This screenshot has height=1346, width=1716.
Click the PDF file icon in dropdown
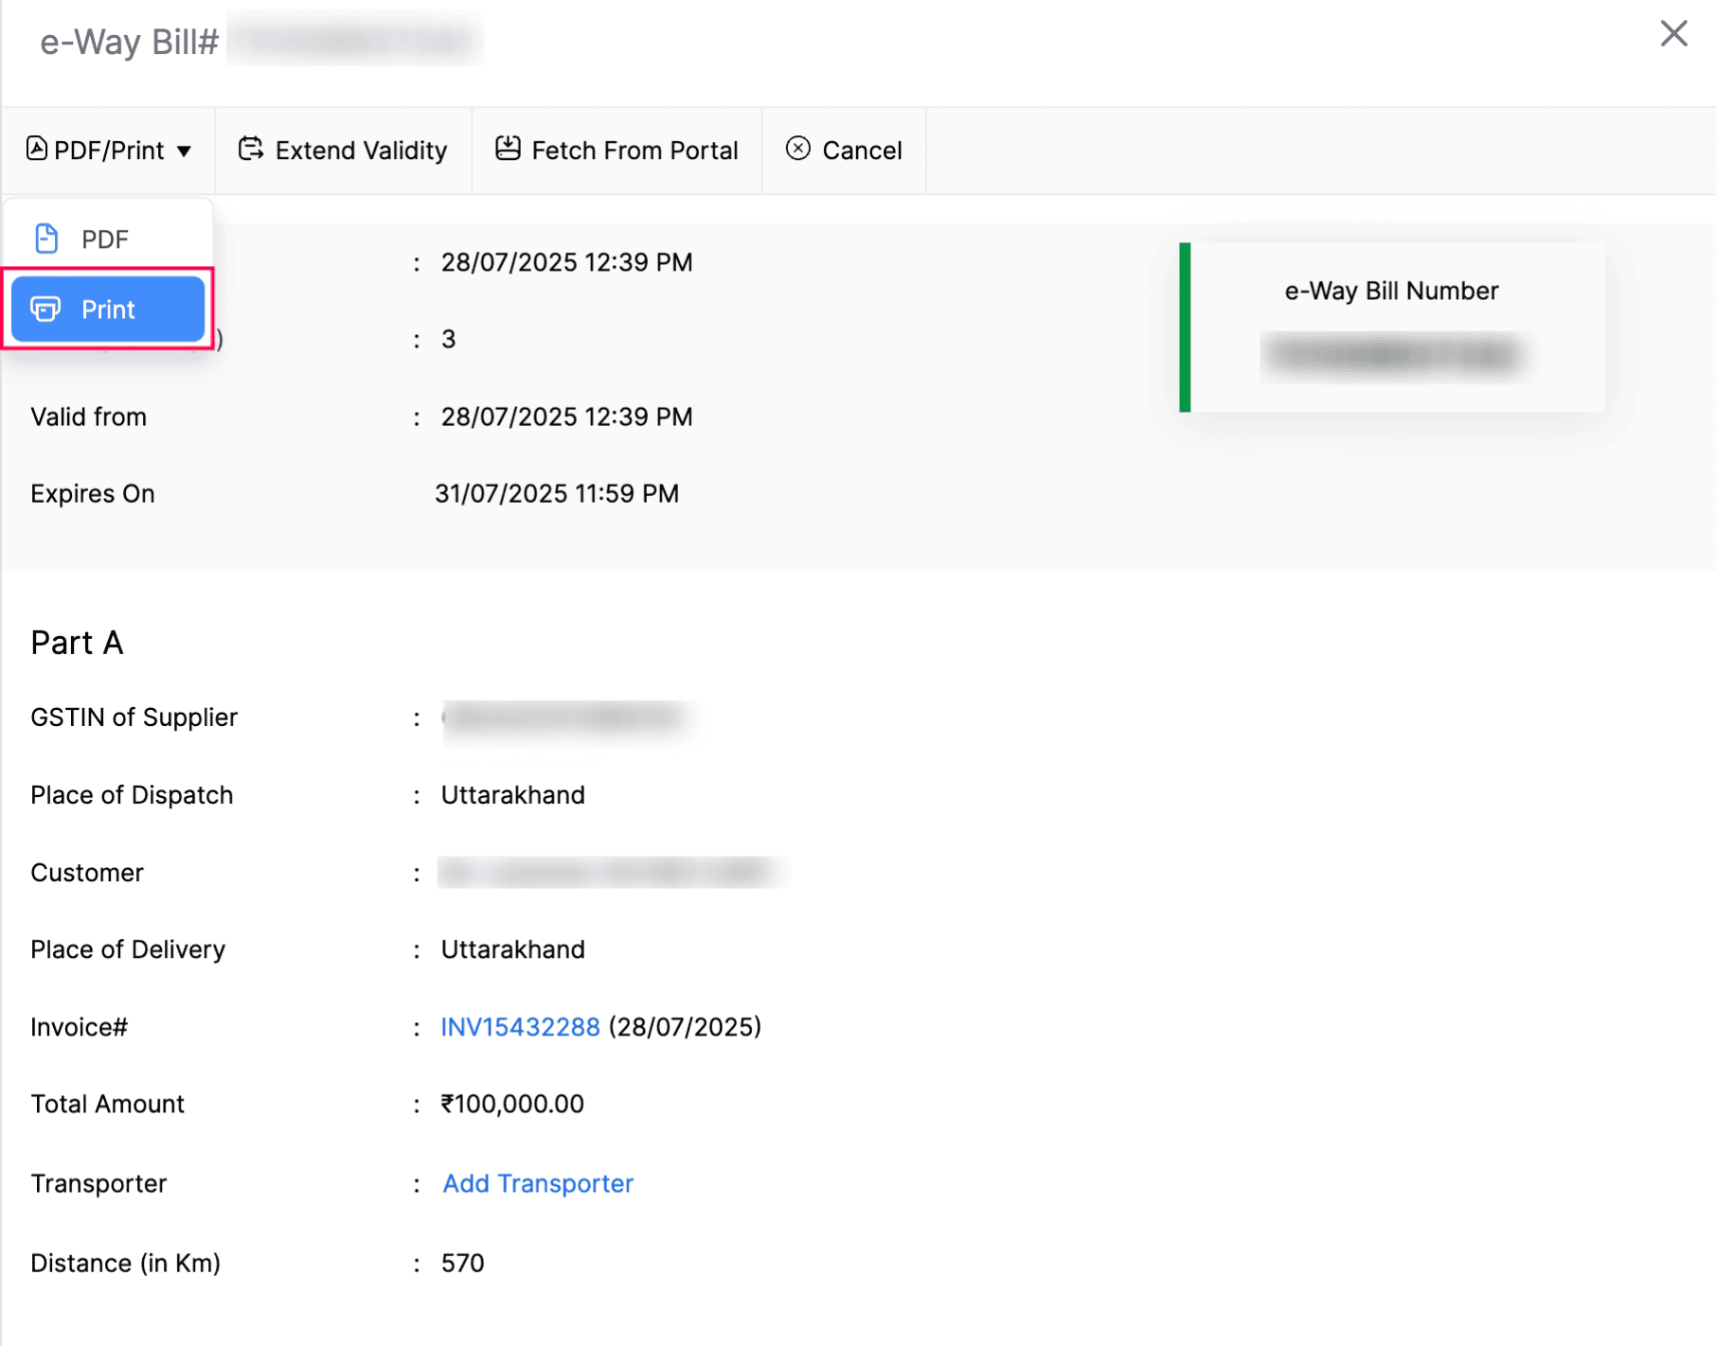point(46,239)
